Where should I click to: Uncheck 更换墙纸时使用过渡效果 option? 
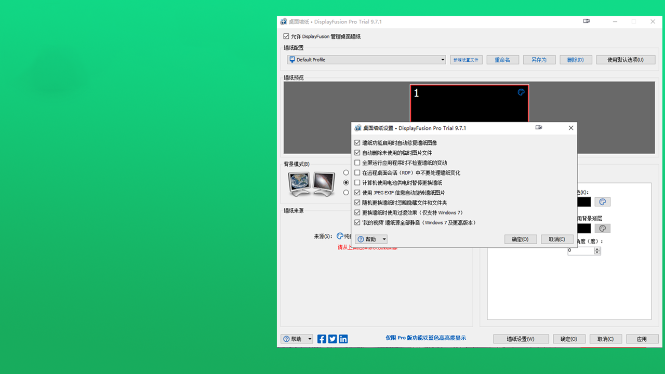[357, 212]
